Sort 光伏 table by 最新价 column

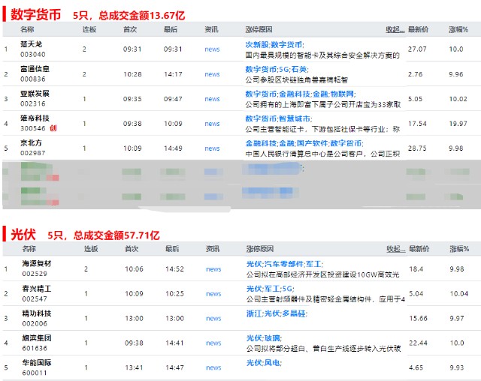point(419,249)
